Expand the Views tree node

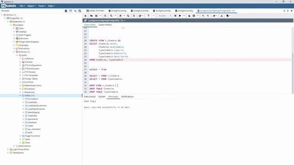pos(20,143)
